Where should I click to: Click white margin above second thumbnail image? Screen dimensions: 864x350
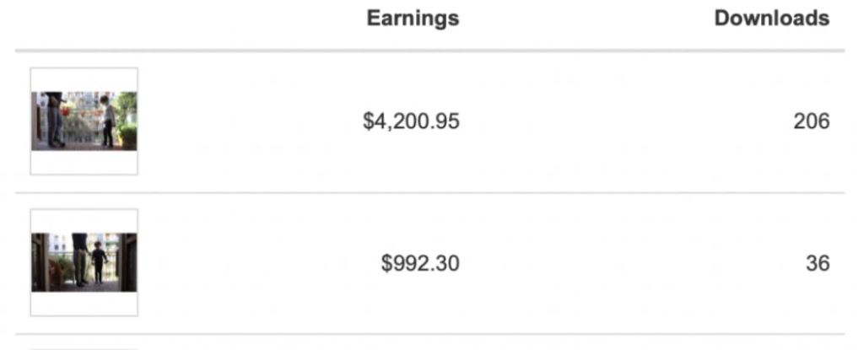point(84,221)
